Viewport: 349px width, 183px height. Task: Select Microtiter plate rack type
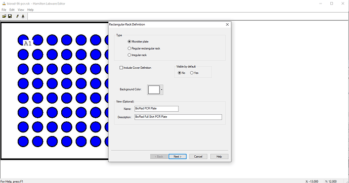129,41
